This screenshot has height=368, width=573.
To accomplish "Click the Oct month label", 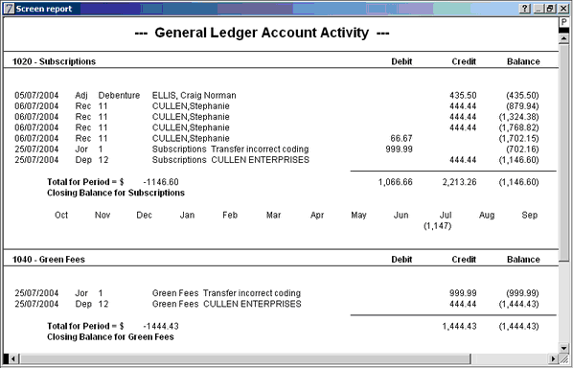I will [x=61, y=215].
